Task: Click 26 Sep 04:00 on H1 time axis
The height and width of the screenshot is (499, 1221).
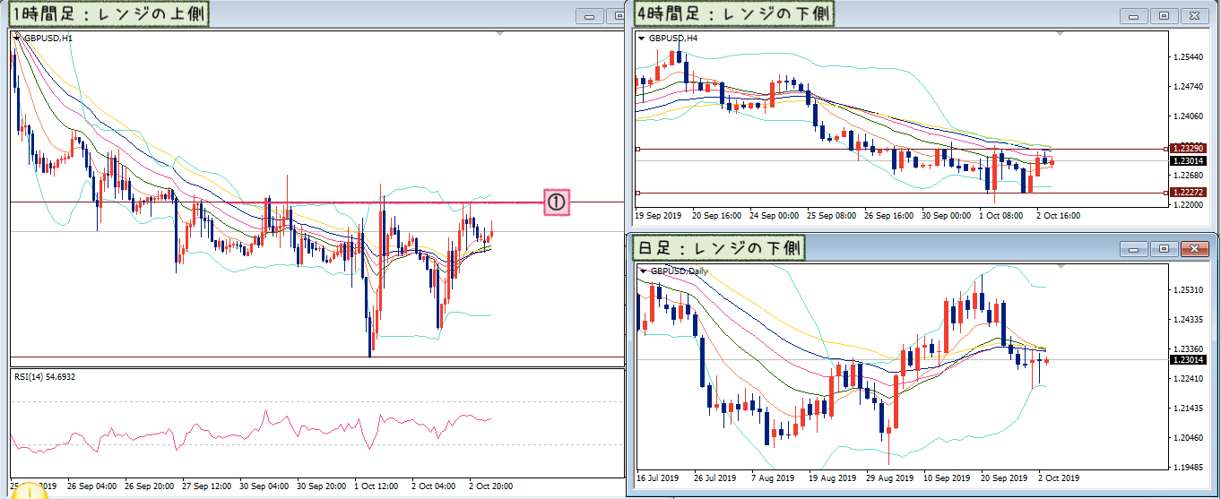Action: (91, 486)
